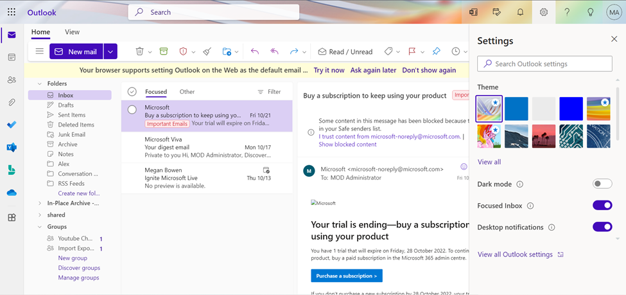Image resolution: width=626 pixels, height=295 pixels.
Task: Open the More apps grid icon
Action: (12, 217)
